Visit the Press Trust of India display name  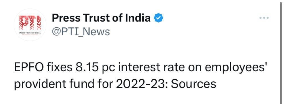tap(101, 18)
